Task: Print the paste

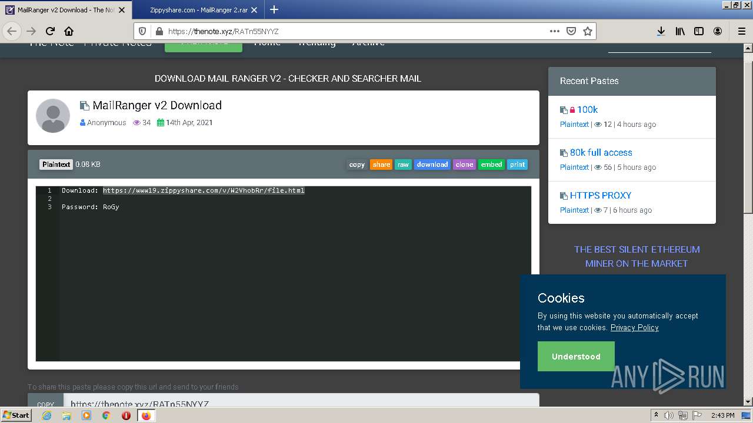Action: 517,164
